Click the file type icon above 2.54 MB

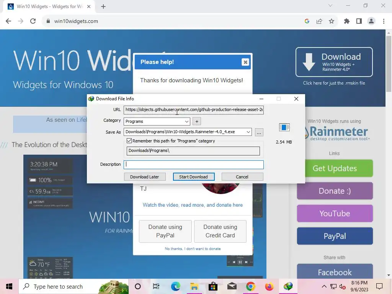click(x=284, y=127)
